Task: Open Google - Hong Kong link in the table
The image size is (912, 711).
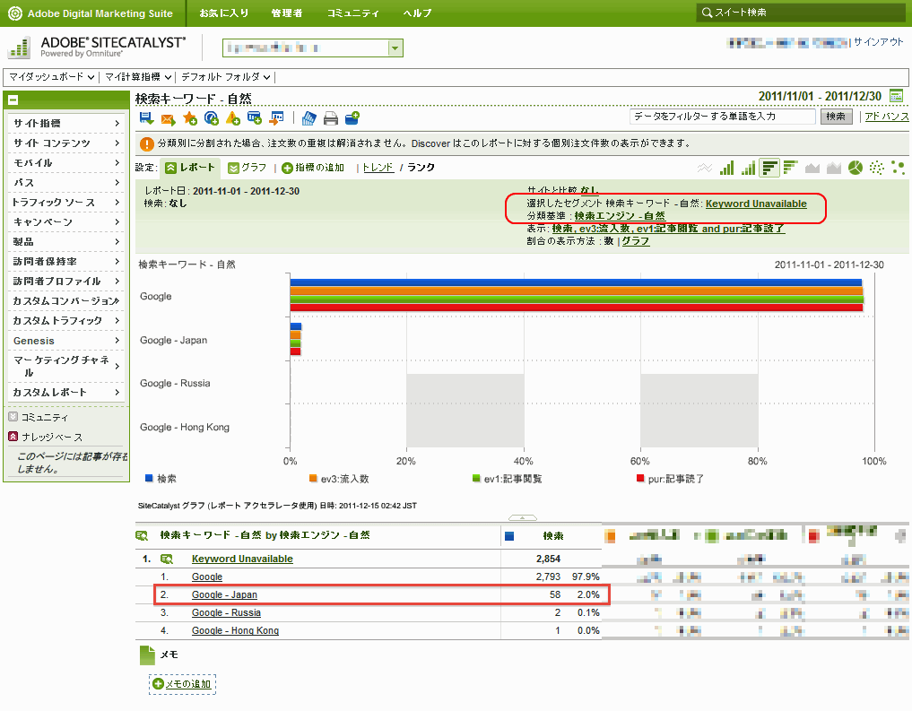Action: pos(235,631)
